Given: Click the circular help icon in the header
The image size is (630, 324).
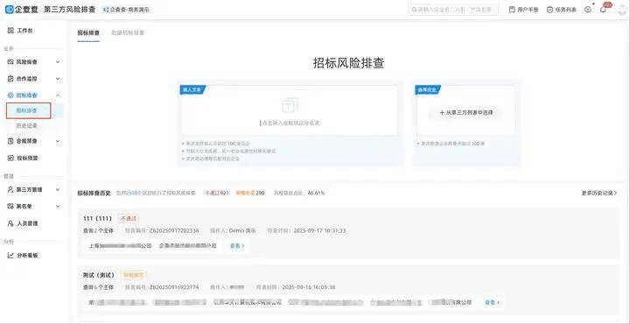Looking at the screenshot, I should tap(588, 10).
